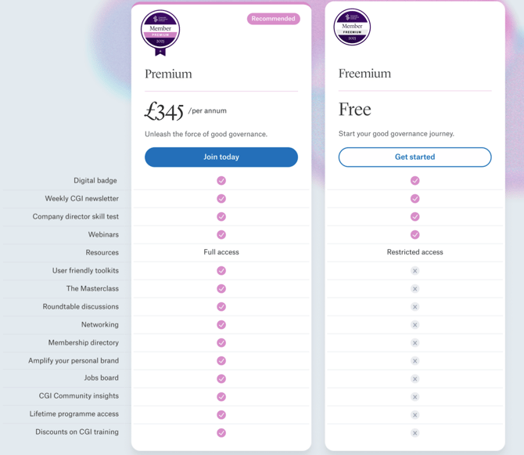Click Freemium checkmark for Weekly CGI newsletter
This screenshot has height=455, width=524.
tap(415, 199)
